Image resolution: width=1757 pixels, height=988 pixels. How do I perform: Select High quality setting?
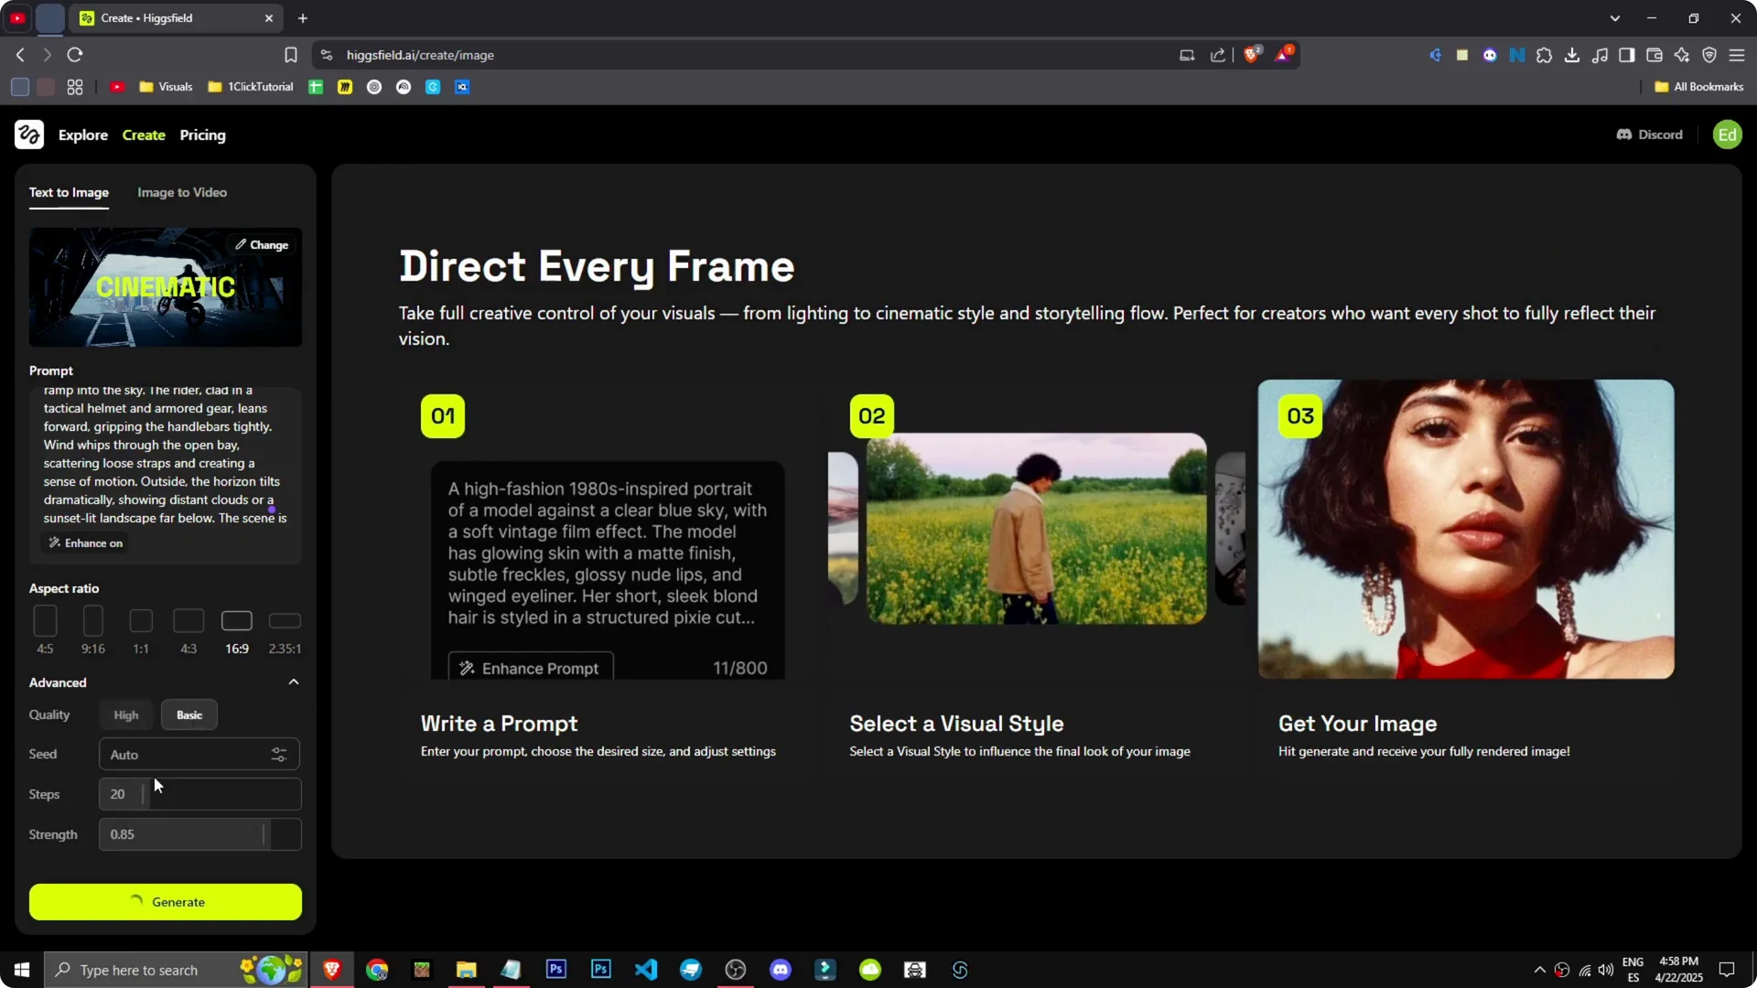(125, 714)
